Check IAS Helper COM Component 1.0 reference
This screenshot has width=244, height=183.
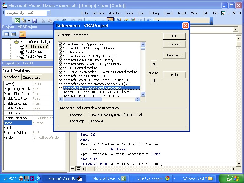[60, 92]
